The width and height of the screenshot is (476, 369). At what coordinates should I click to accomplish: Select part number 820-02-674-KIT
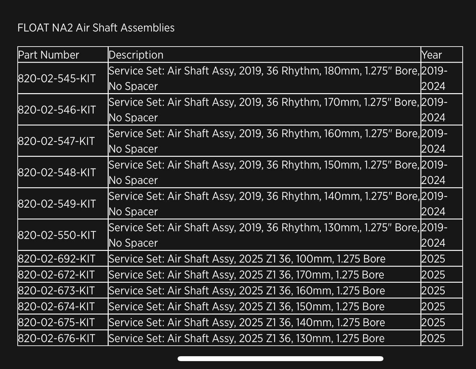pos(56,306)
